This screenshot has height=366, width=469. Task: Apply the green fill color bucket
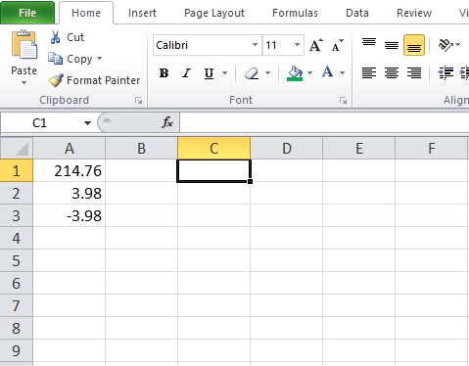click(x=295, y=73)
